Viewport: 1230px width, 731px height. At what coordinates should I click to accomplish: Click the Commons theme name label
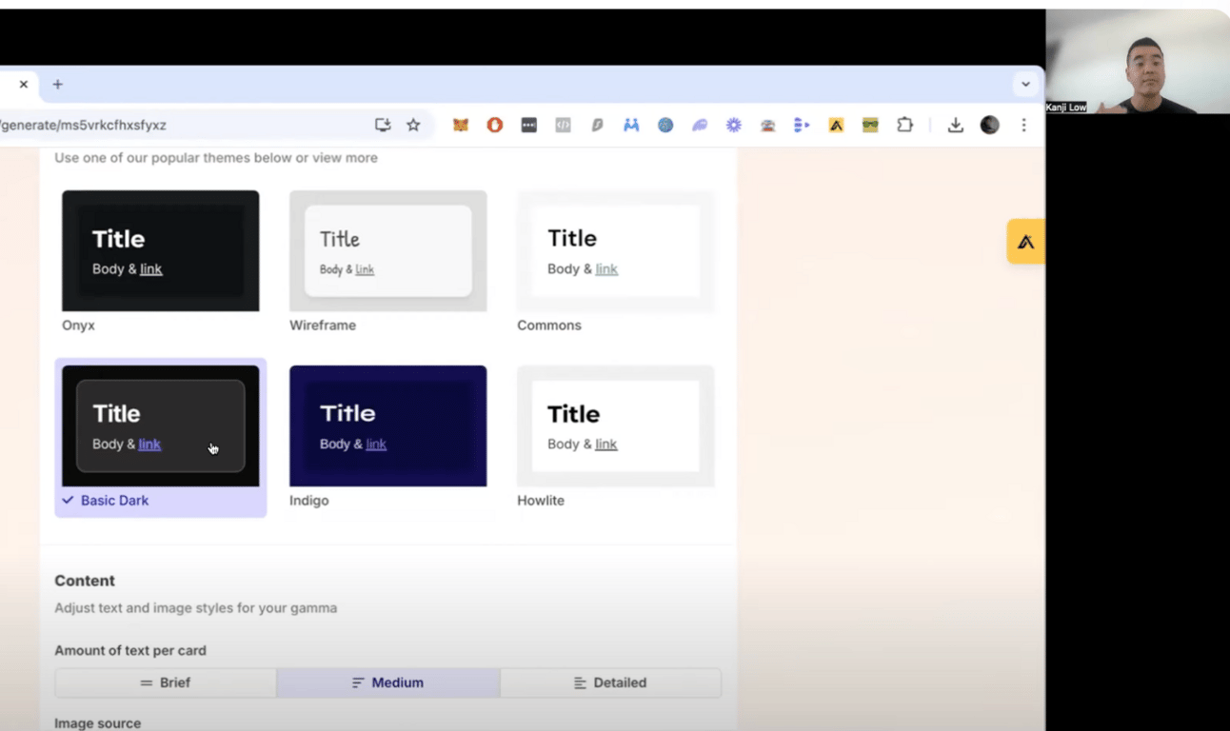[x=549, y=326]
